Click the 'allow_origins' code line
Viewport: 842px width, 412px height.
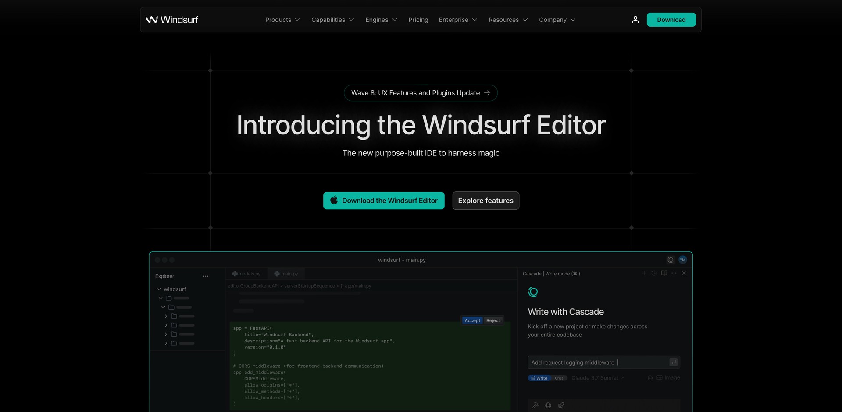pyautogui.click(x=272, y=385)
